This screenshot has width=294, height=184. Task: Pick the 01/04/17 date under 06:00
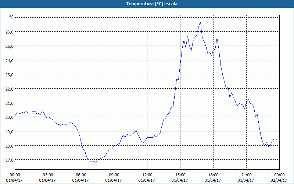(x=80, y=180)
